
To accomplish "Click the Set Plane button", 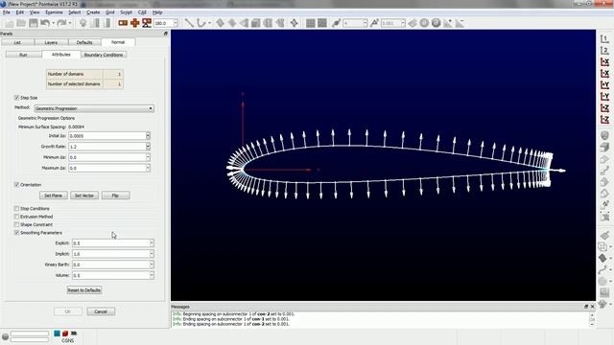I will click(54, 195).
